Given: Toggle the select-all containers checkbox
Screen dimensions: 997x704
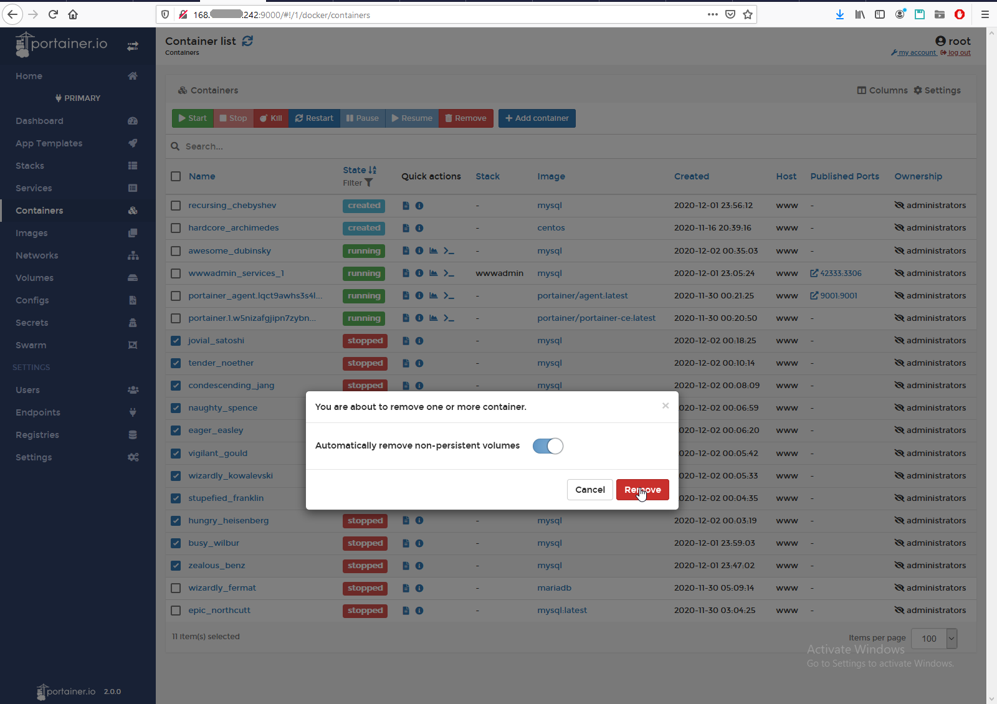Looking at the screenshot, I should [x=176, y=176].
